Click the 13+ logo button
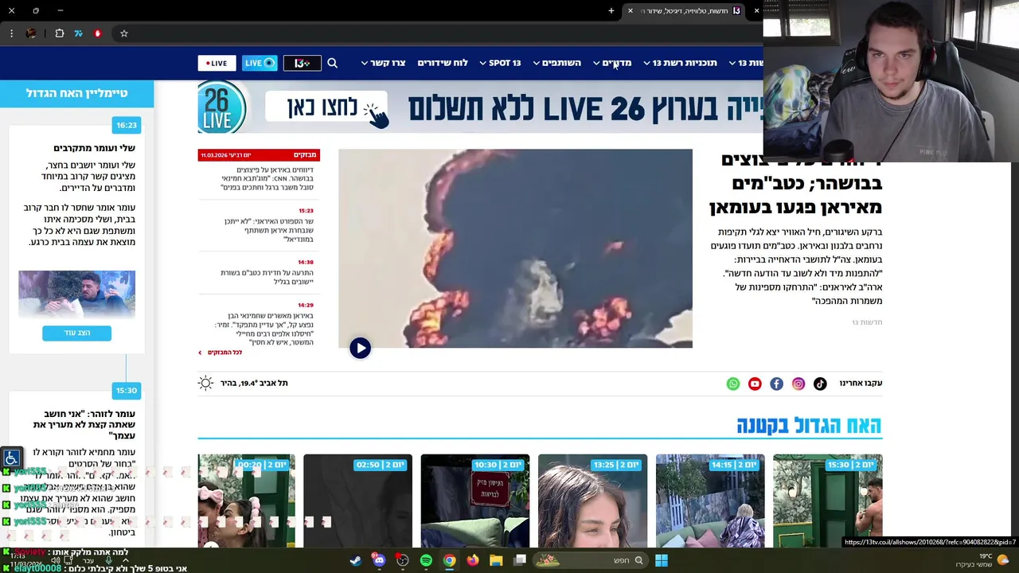Viewport: 1019px width, 573px height. click(x=303, y=63)
